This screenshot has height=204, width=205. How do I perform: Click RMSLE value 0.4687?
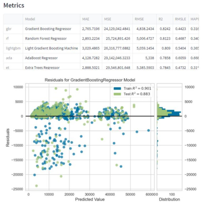[x=180, y=38]
